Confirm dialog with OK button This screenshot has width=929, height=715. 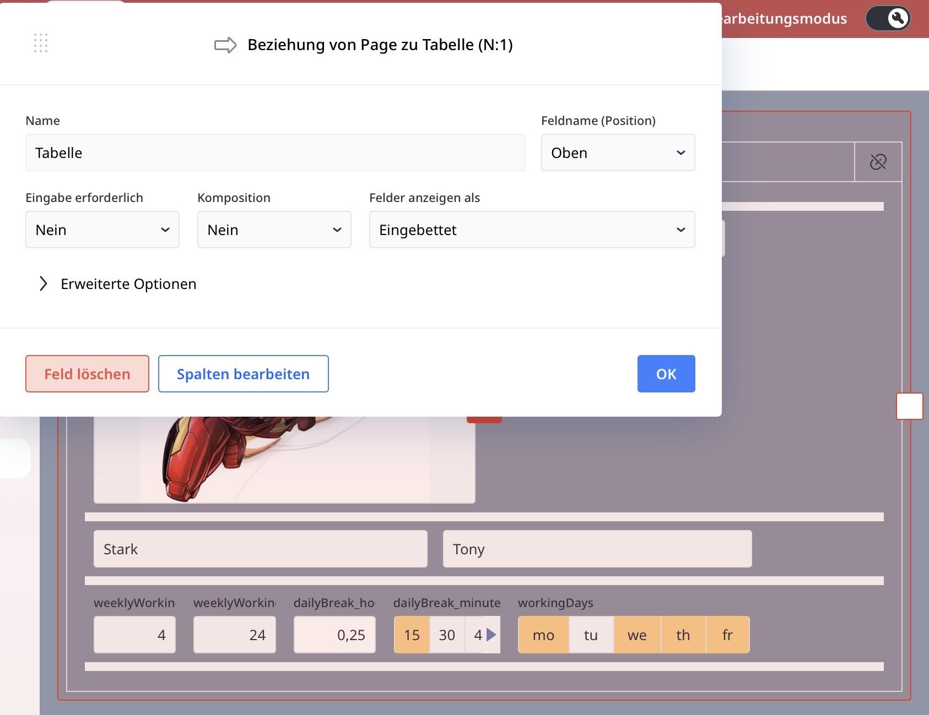pos(666,374)
